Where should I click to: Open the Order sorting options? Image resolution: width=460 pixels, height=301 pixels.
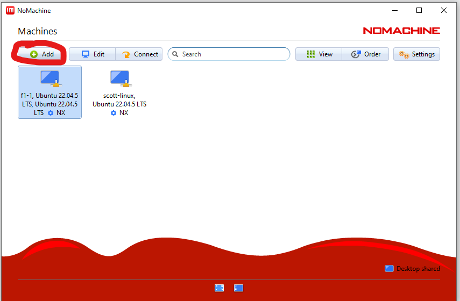point(365,54)
